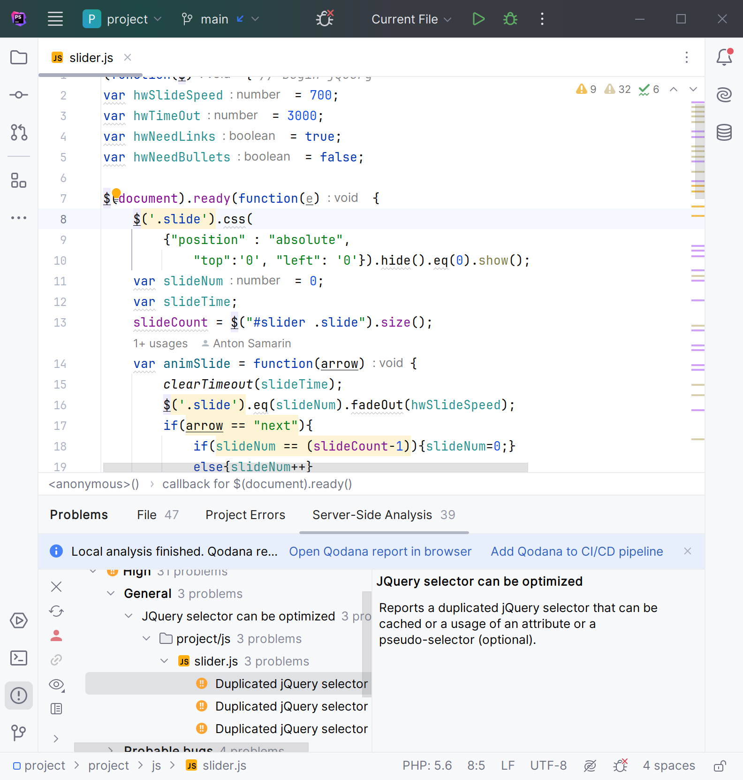Run the current file with the green play button

click(x=478, y=19)
